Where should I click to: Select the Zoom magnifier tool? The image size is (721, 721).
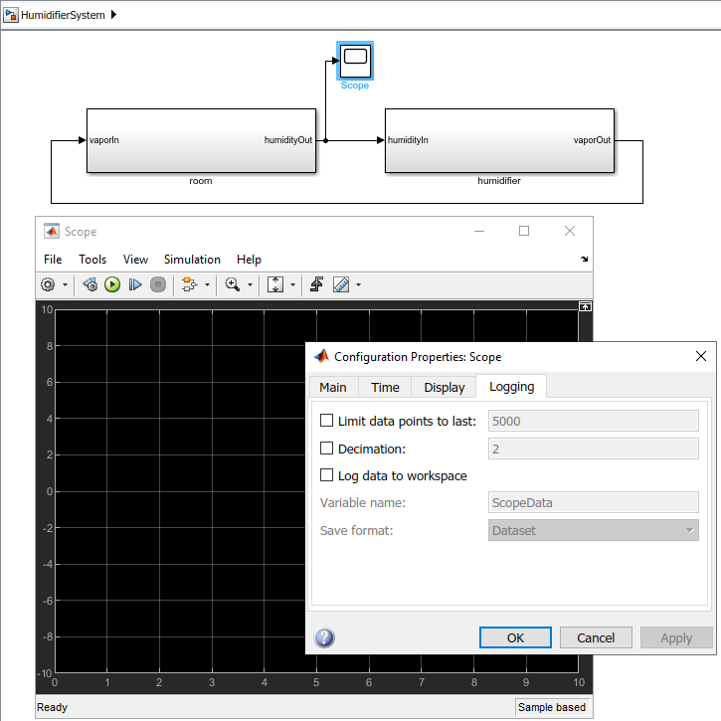click(232, 284)
